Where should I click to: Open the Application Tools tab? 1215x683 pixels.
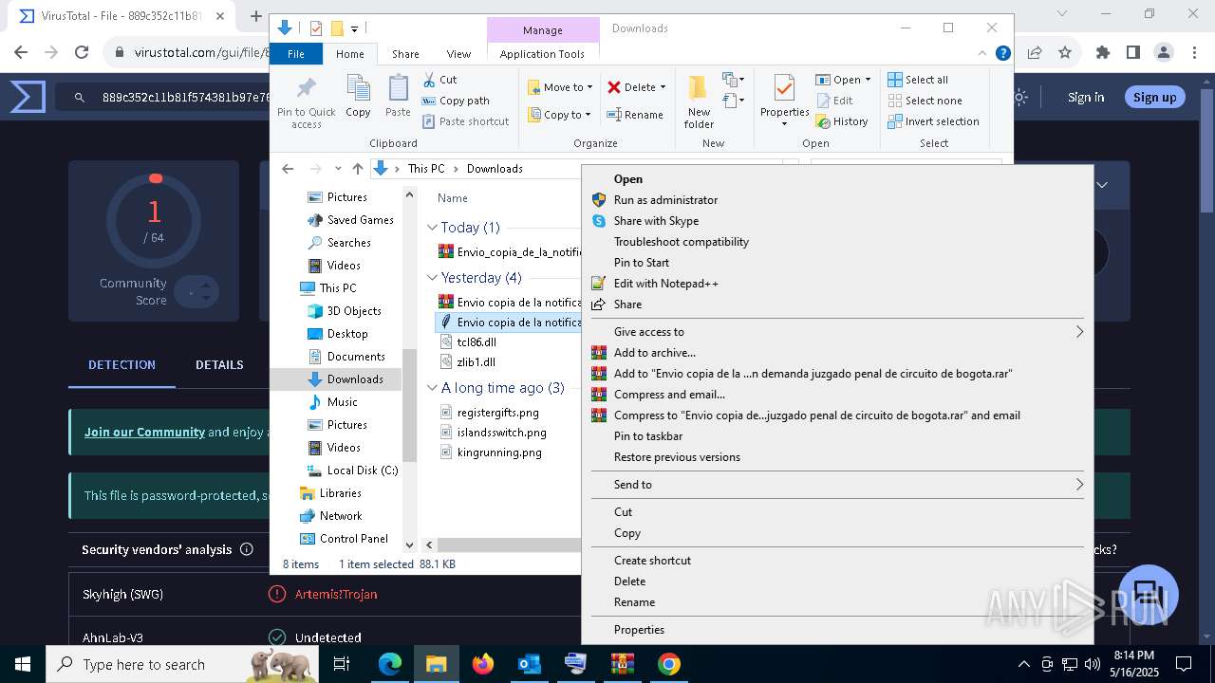point(542,54)
